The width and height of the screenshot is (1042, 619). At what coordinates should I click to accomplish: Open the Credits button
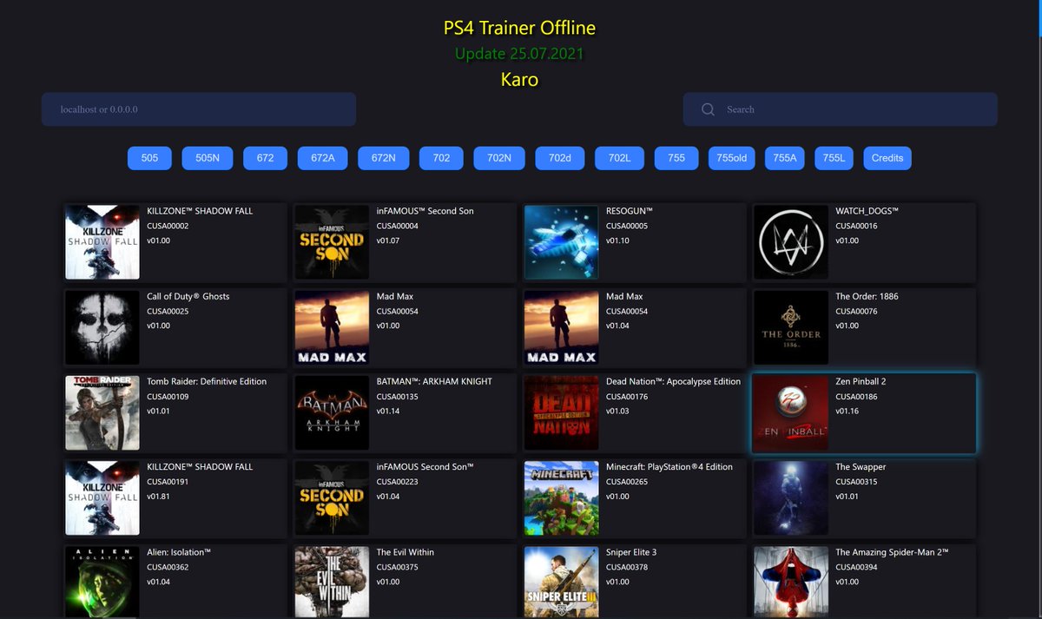[x=887, y=158]
